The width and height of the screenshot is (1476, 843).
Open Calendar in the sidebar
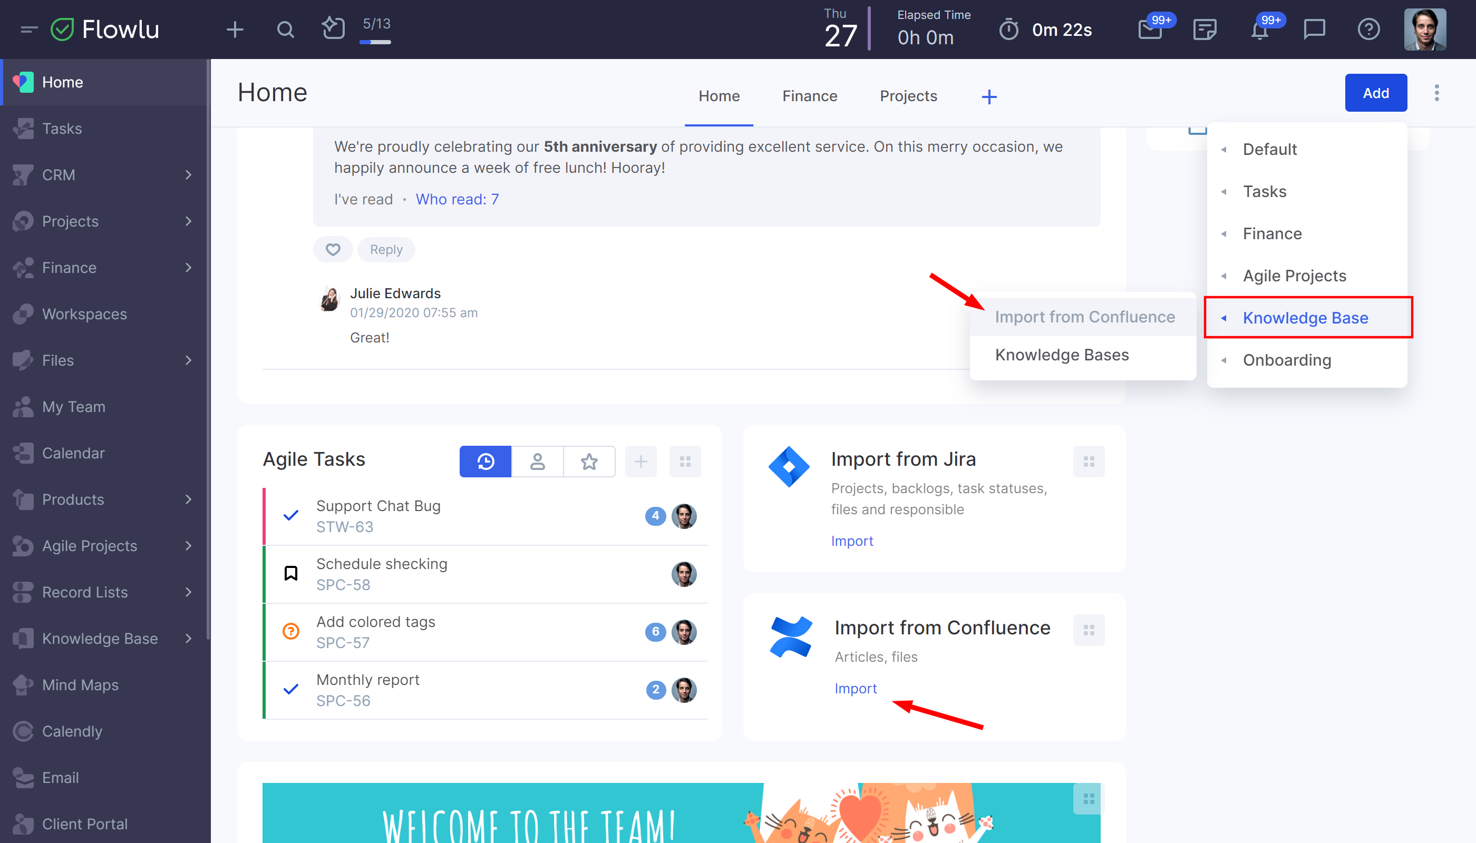coord(105,453)
